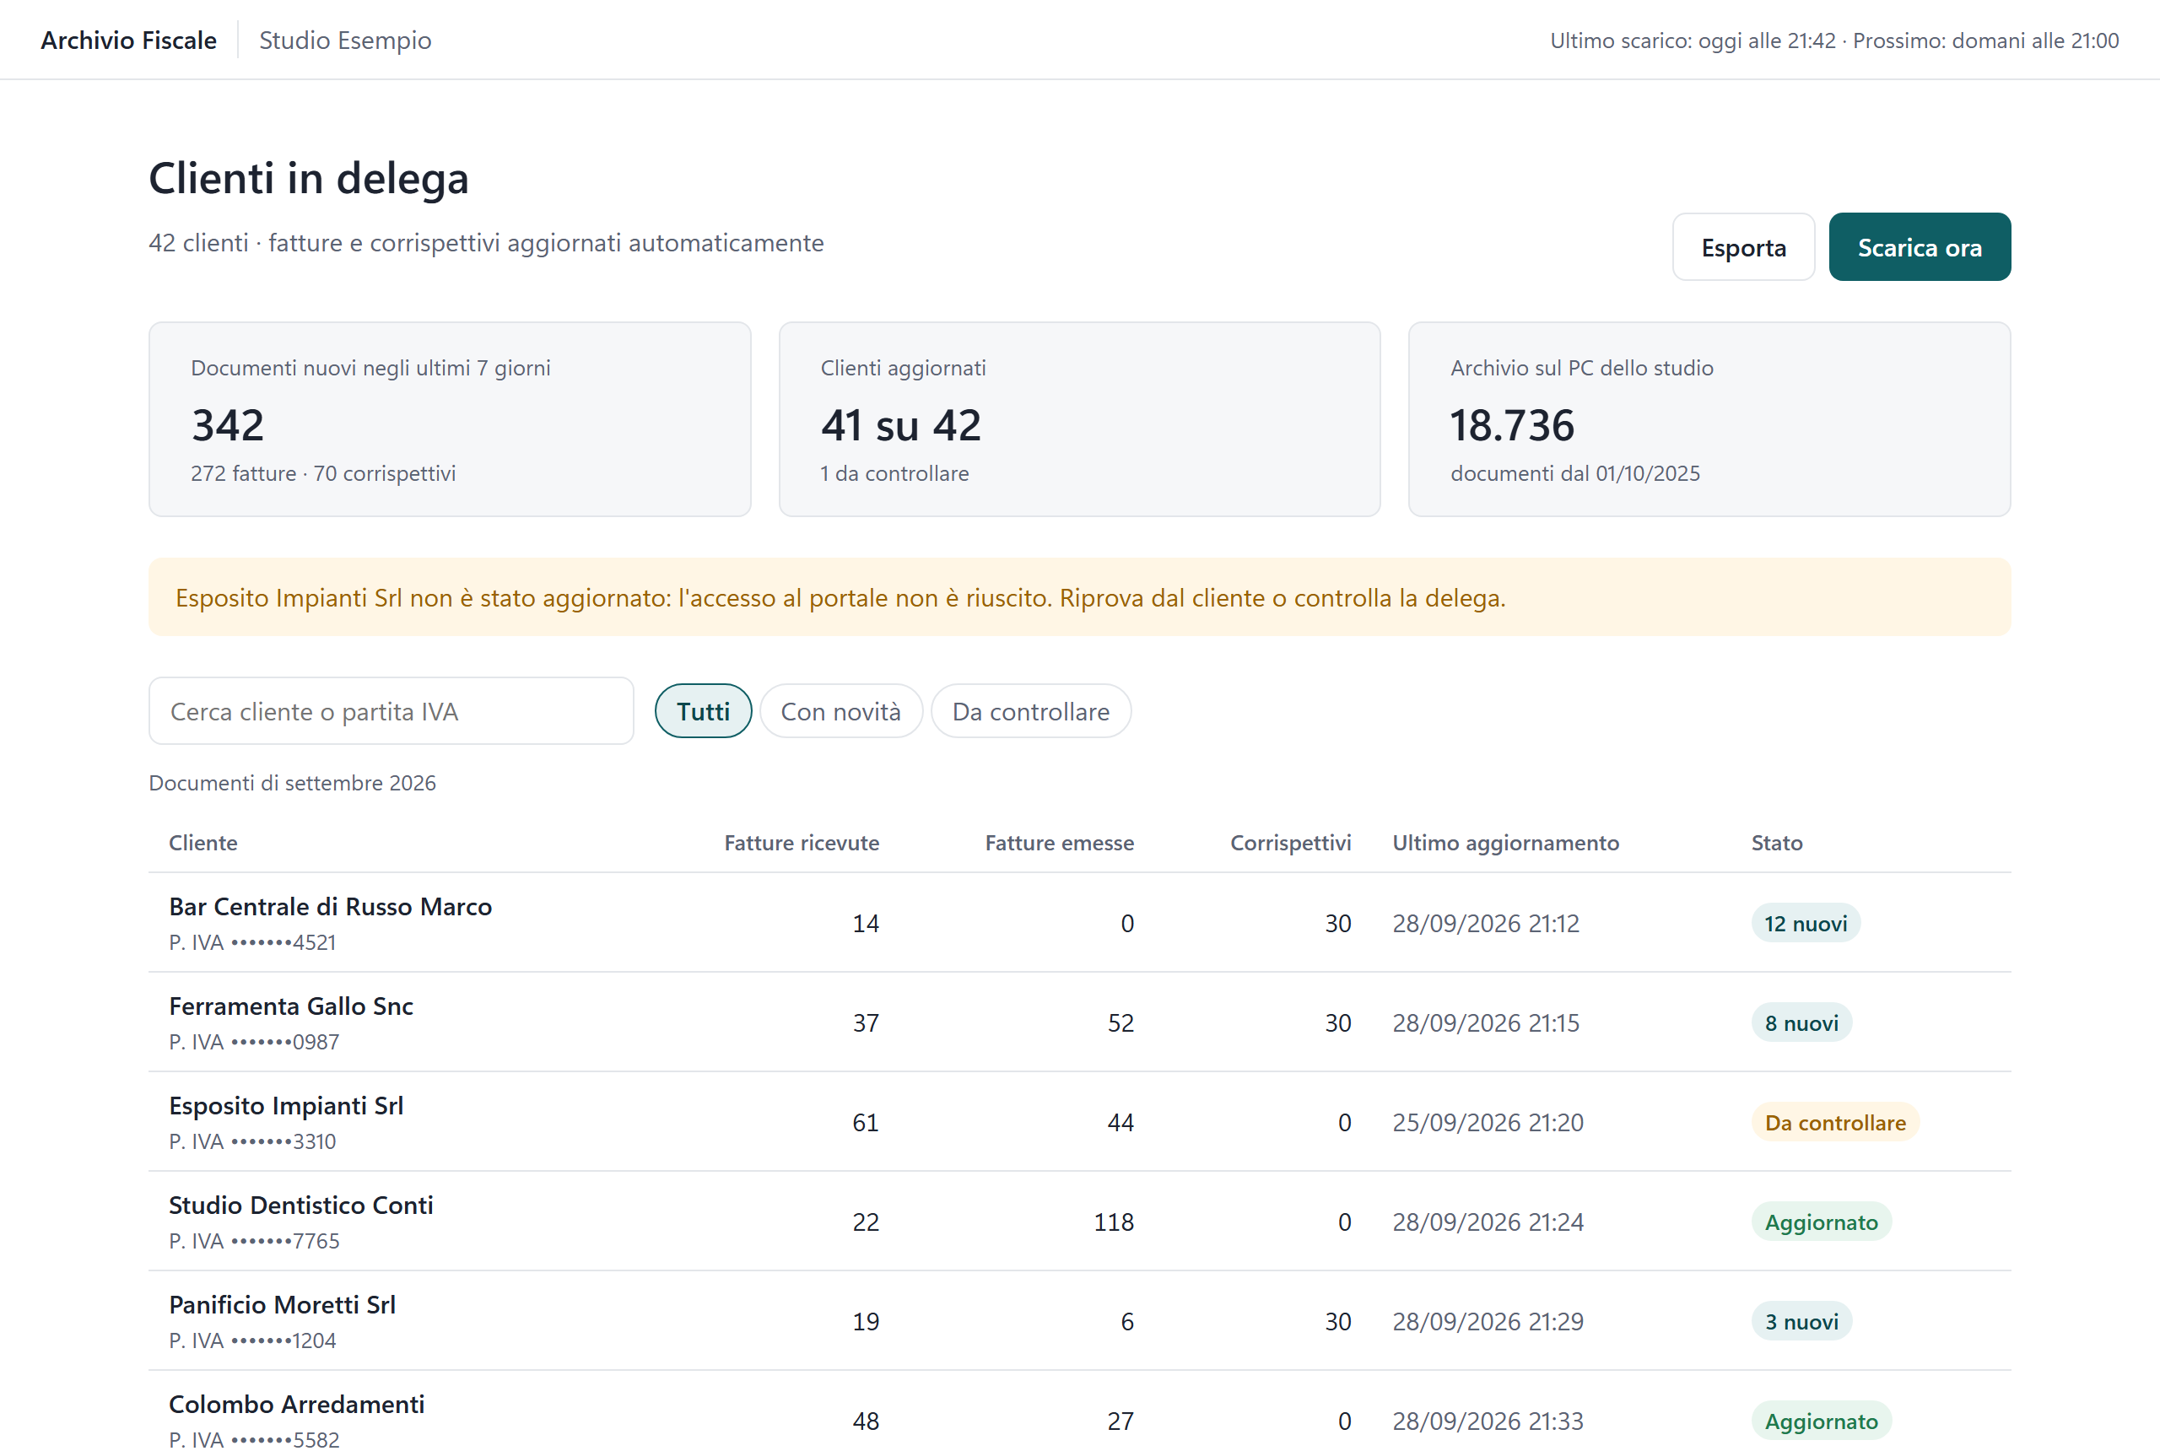
Task: Click date 25/09/2026 21:20
Action: 1488,1121
